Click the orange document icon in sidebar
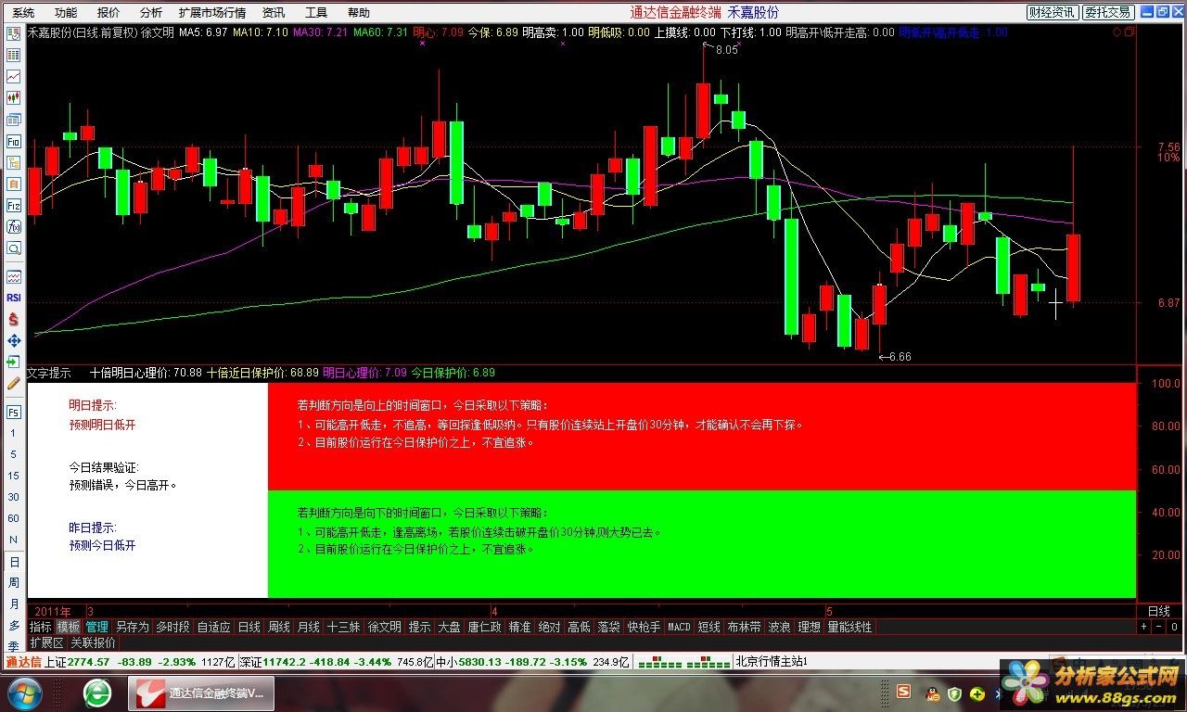 pos(14,184)
